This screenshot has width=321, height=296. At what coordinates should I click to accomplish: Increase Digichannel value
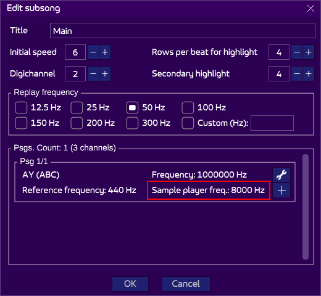point(105,74)
